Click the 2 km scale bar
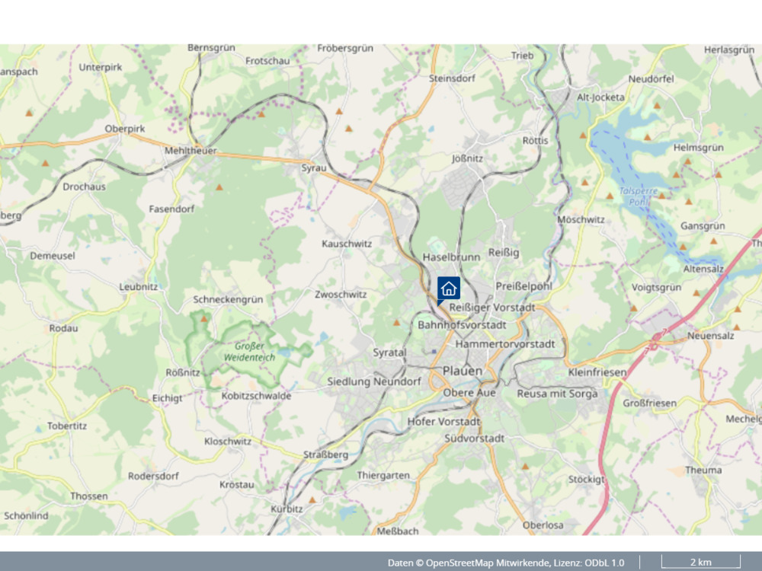The height and width of the screenshot is (571, 762). click(701, 562)
